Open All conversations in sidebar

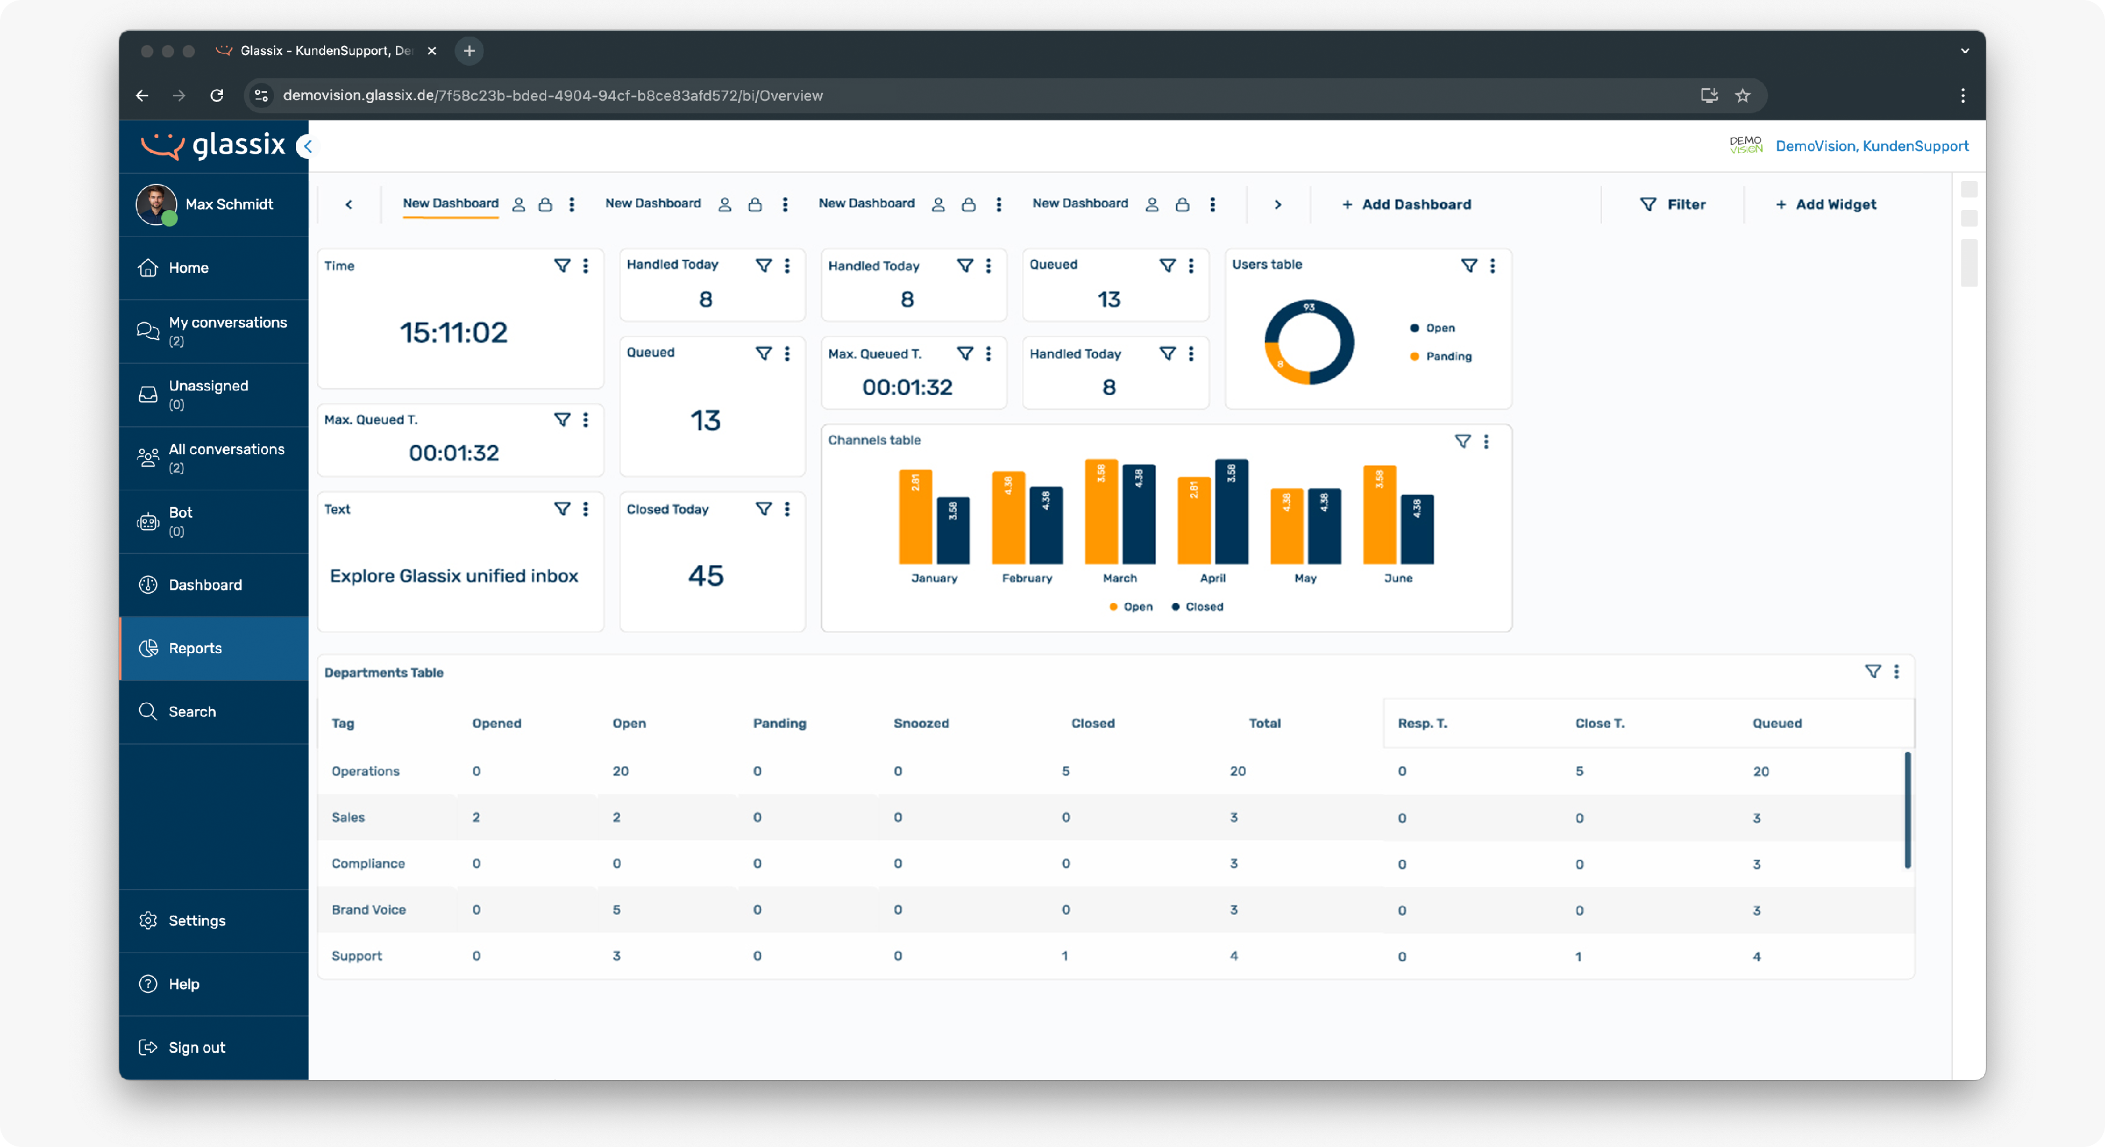pyautogui.click(x=213, y=458)
